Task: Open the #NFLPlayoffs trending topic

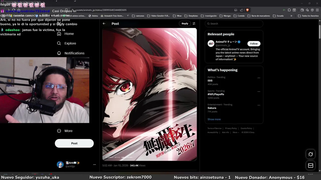Action: pos(216,94)
